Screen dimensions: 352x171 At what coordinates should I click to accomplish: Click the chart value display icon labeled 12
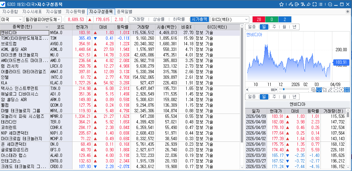pos(314,90)
